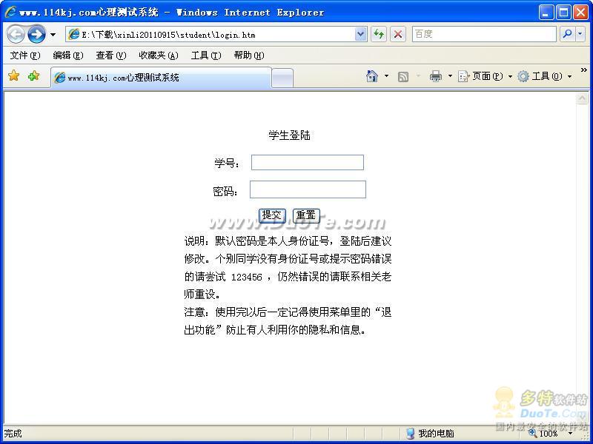
Task: Click the browser Back arrow button
Action: [x=16, y=35]
